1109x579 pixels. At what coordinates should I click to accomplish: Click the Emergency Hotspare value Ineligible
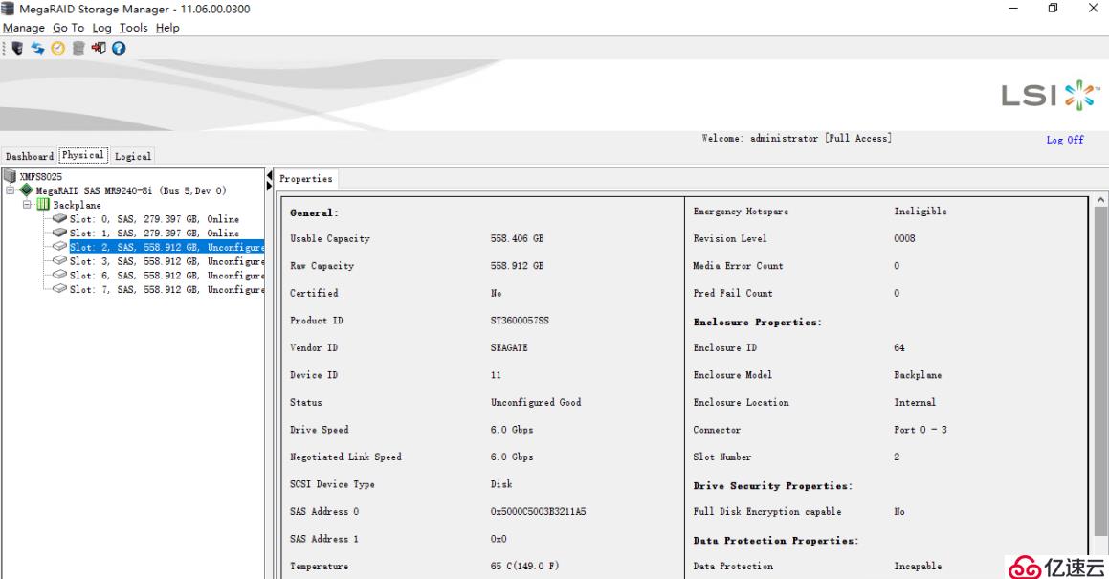920,211
